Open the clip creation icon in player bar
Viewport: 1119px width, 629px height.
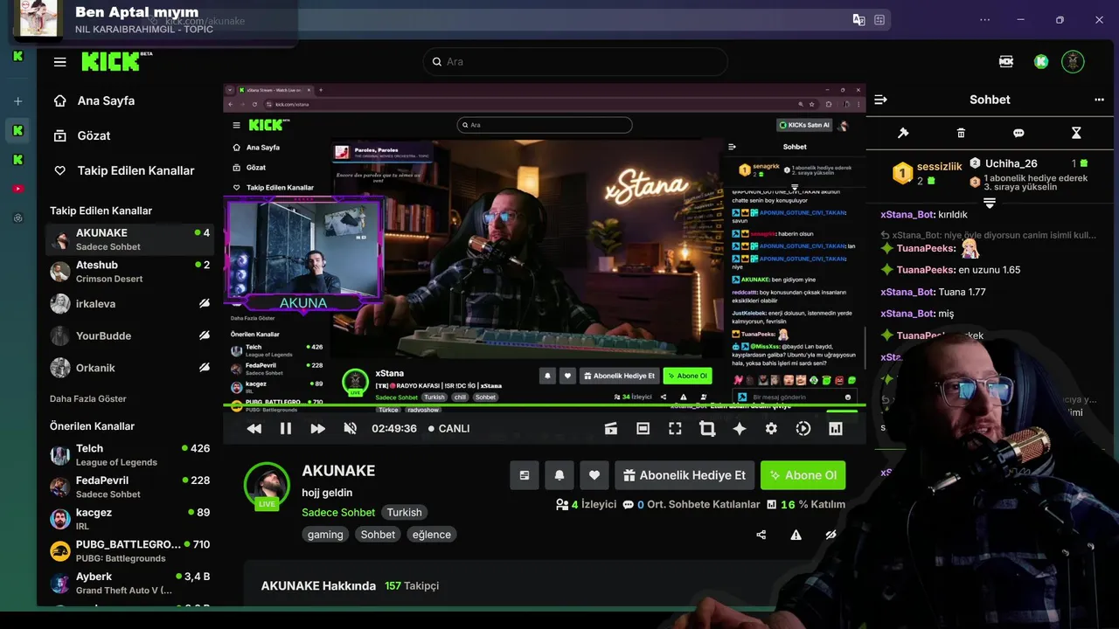click(x=611, y=429)
